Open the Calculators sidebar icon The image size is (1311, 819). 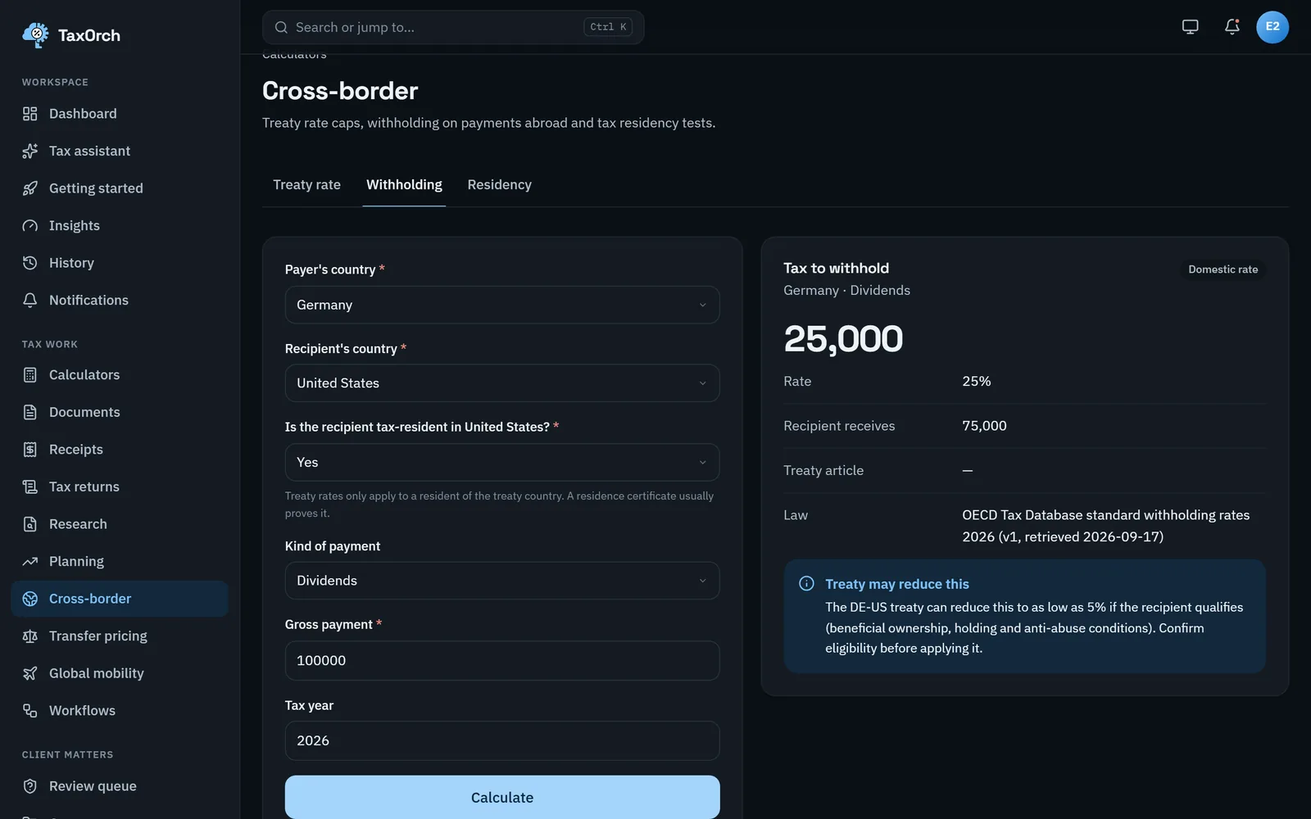tap(30, 375)
